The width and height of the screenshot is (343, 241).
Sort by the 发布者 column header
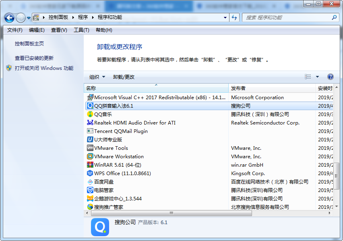(272, 88)
